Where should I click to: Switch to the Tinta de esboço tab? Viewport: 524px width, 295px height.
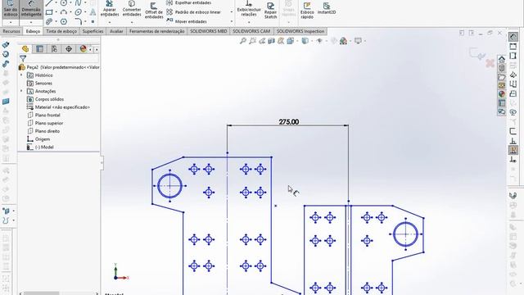tap(61, 31)
